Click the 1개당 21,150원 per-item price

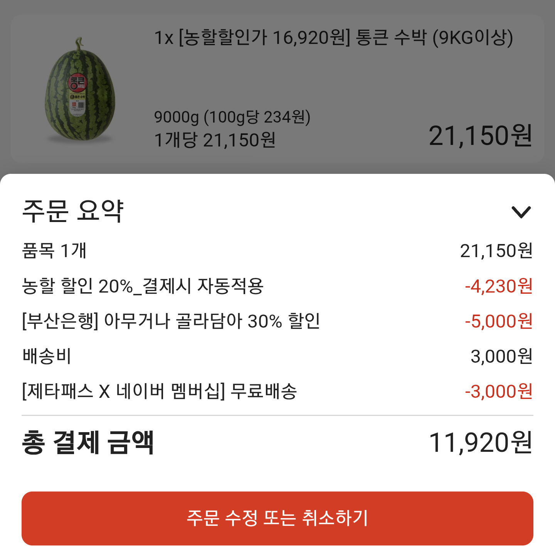tap(215, 140)
